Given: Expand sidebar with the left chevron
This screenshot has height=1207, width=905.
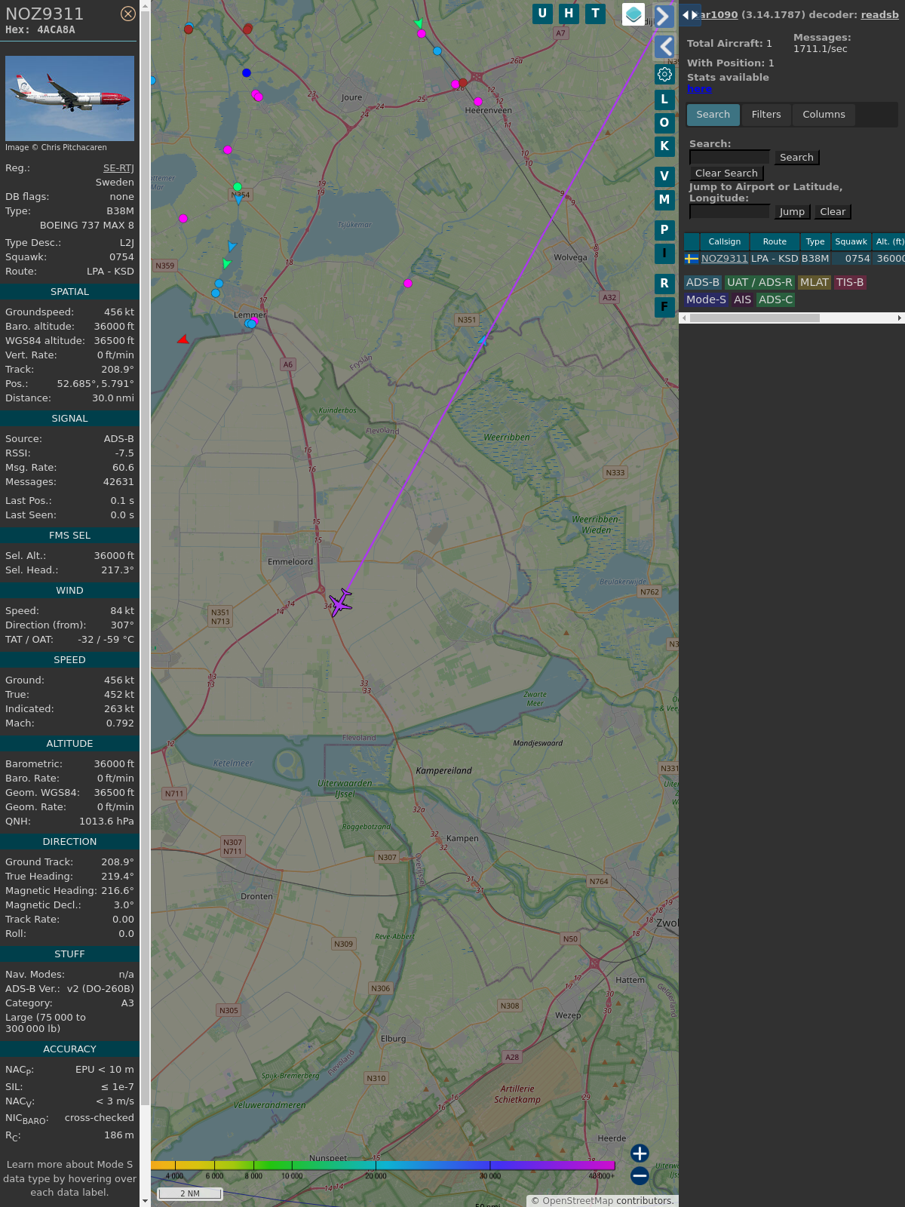Looking at the screenshot, I should [x=664, y=47].
